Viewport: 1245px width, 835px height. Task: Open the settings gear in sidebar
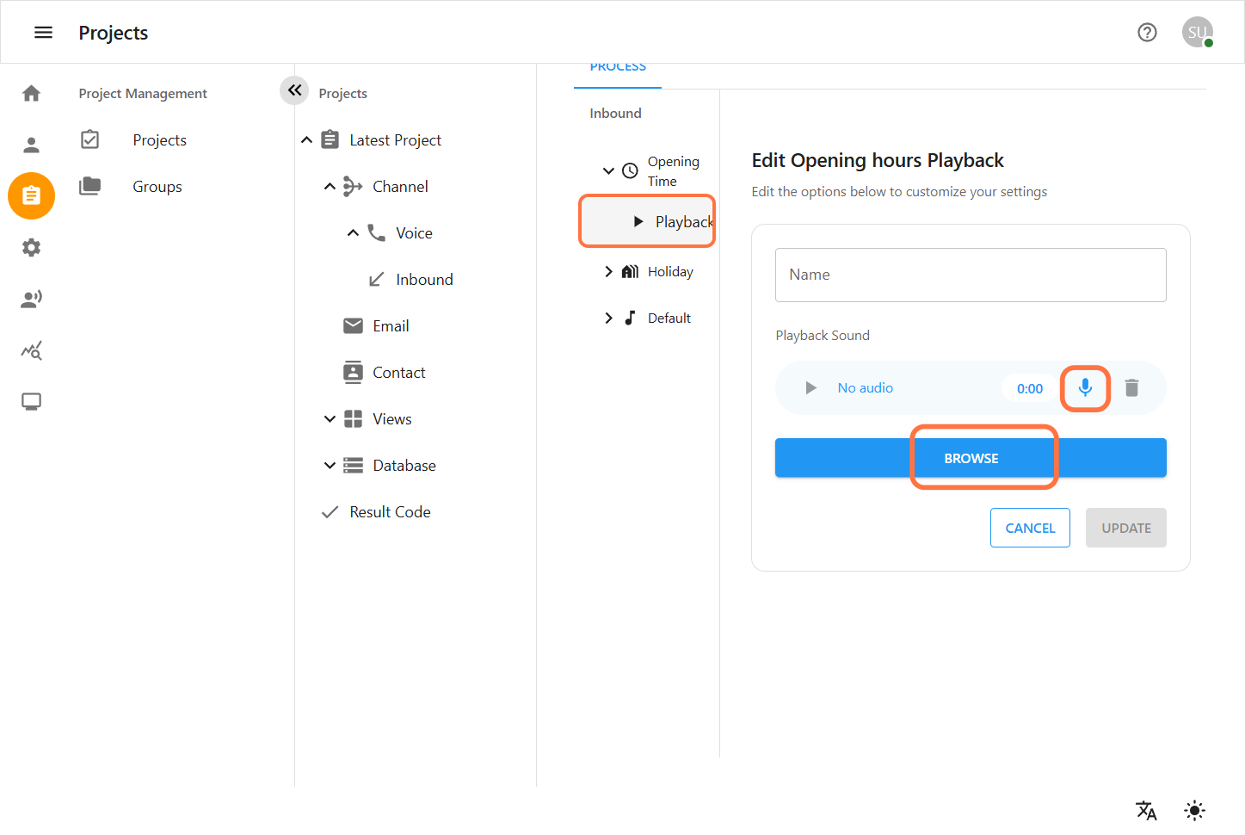pyautogui.click(x=32, y=248)
